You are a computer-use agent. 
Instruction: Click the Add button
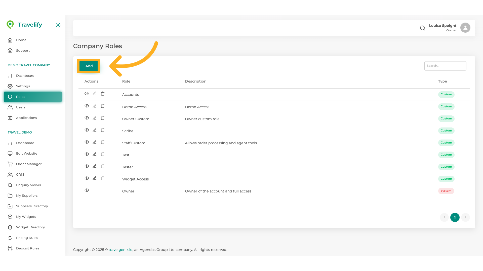(89, 66)
